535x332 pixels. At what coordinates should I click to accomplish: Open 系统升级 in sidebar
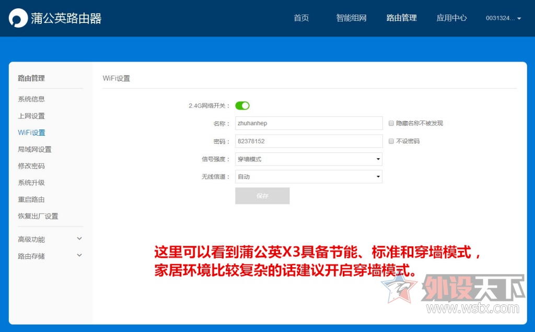pyautogui.click(x=31, y=183)
